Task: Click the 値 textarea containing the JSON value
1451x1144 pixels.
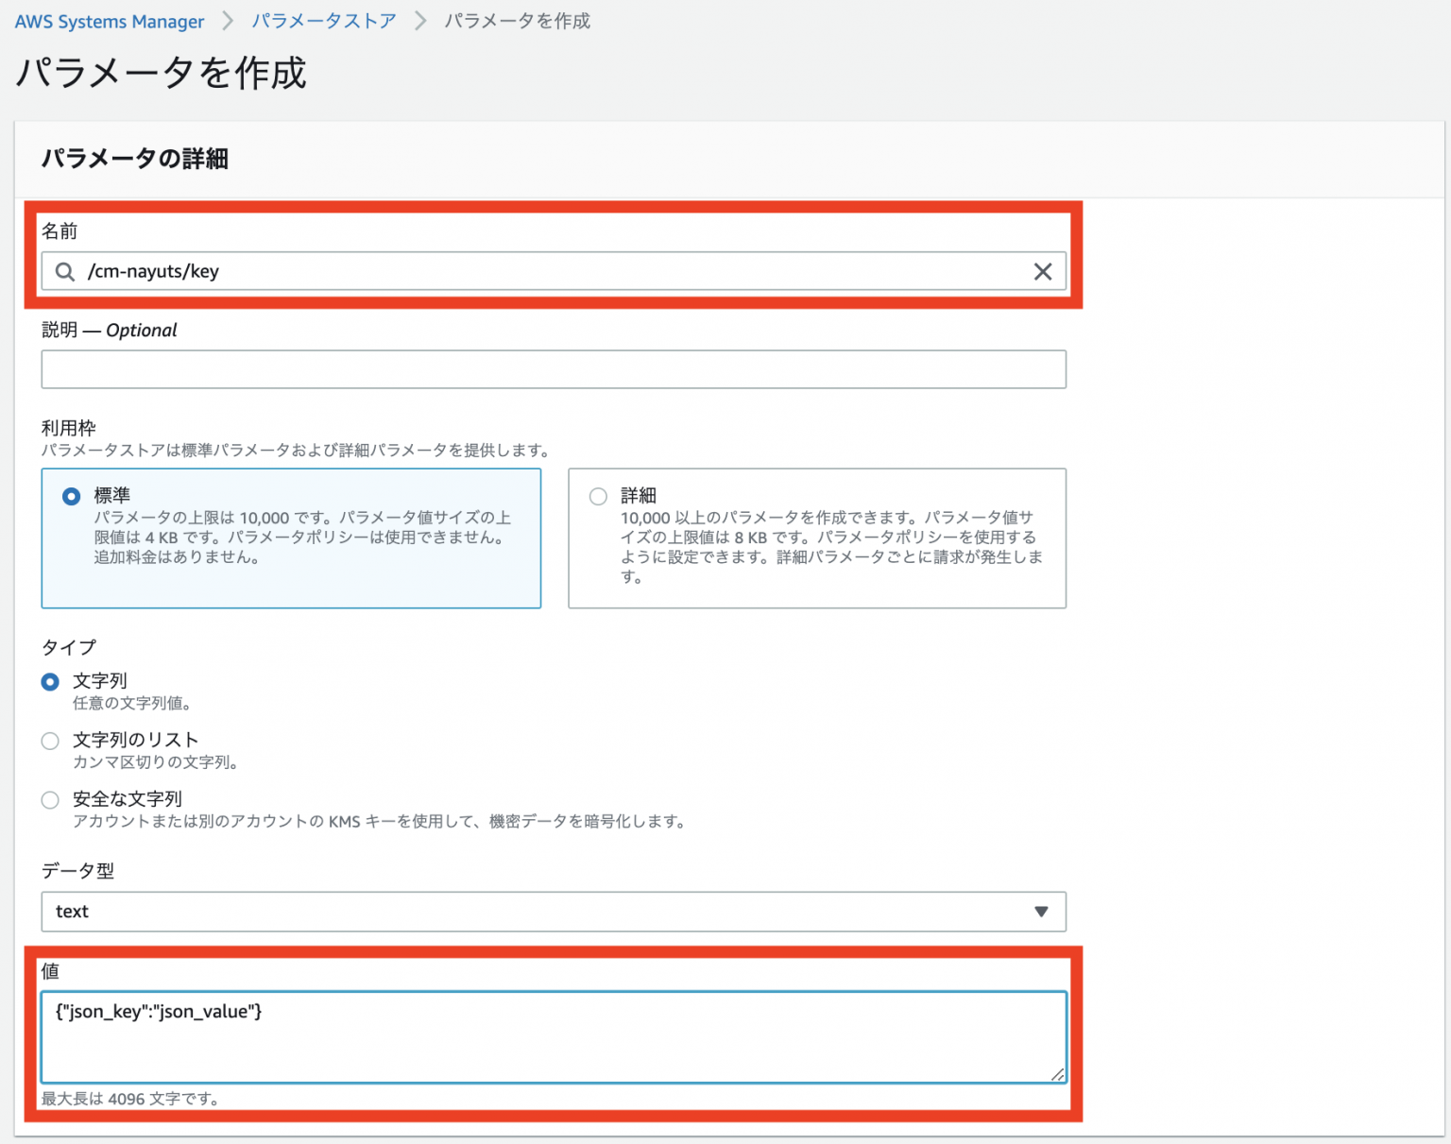Action: [x=554, y=1037]
